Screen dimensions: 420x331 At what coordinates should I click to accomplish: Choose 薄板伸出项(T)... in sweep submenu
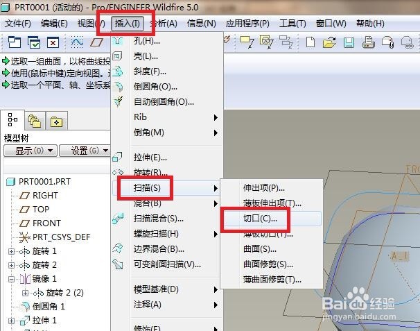pos(272,203)
